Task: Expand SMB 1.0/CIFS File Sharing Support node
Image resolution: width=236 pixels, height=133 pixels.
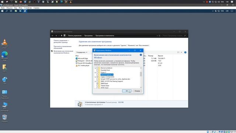Action: click(95, 81)
